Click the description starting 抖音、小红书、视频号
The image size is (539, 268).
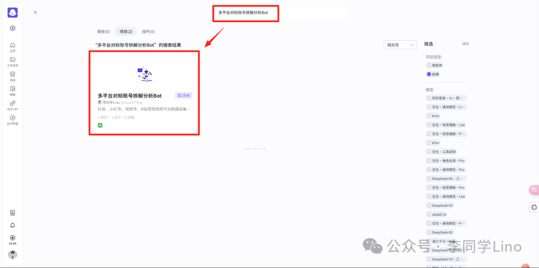pyautogui.click(x=144, y=109)
